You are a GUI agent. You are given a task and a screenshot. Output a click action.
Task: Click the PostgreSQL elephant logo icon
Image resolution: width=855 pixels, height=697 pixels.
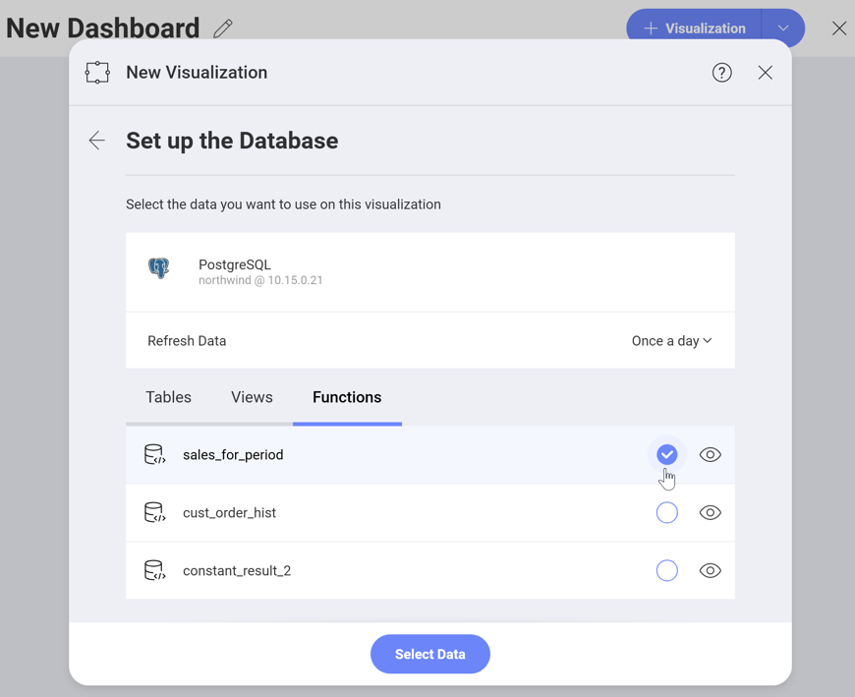click(x=159, y=268)
